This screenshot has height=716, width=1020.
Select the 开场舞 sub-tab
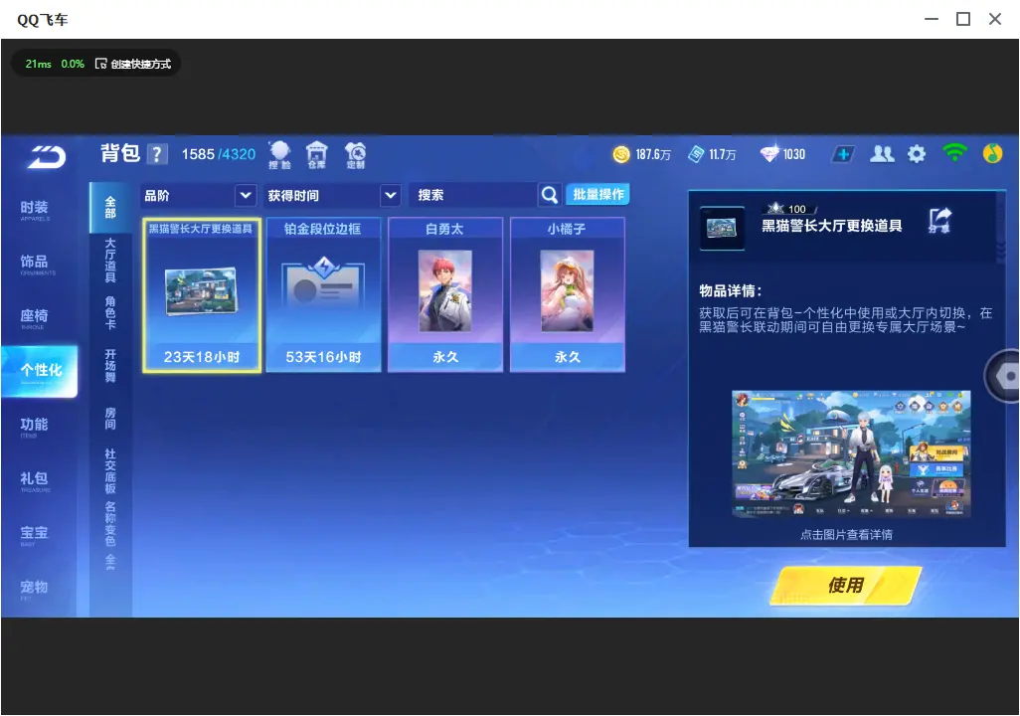tap(110, 366)
